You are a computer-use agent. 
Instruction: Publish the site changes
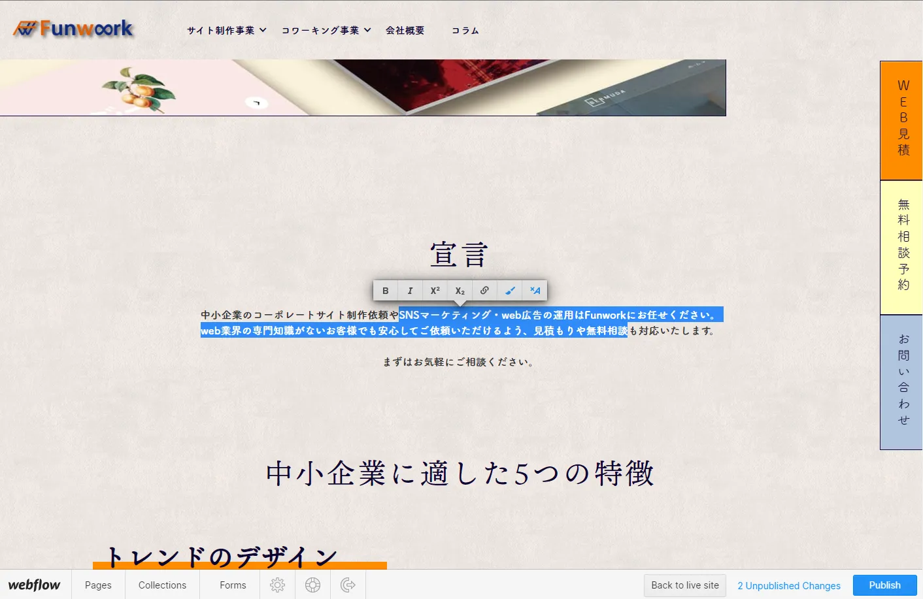pos(884,585)
